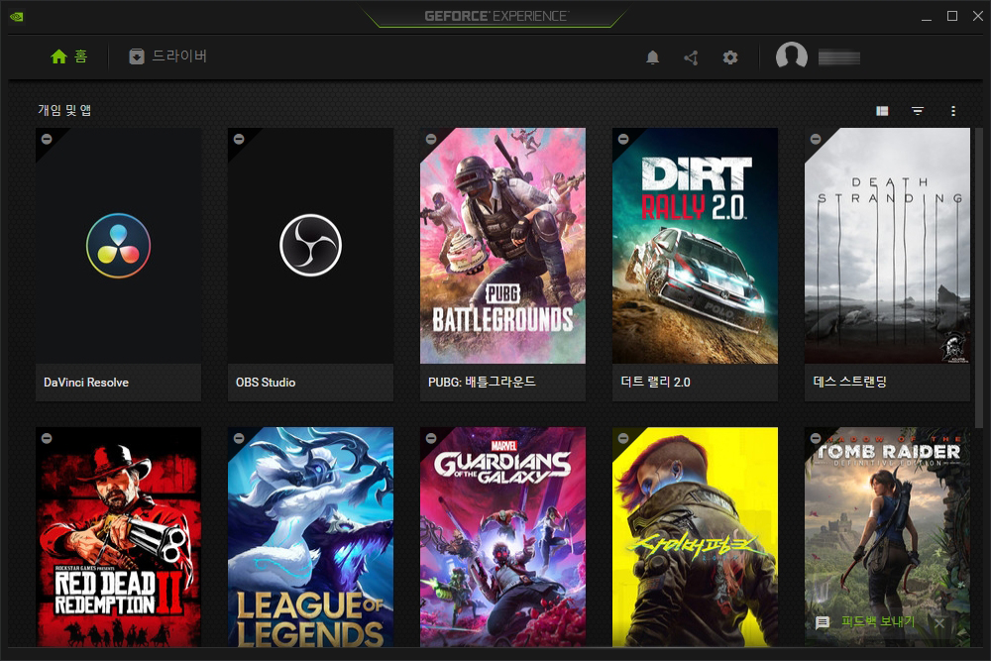Click the "OBS Studio" title label
The height and width of the screenshot is (661, 991).
[x=266, y=383]
